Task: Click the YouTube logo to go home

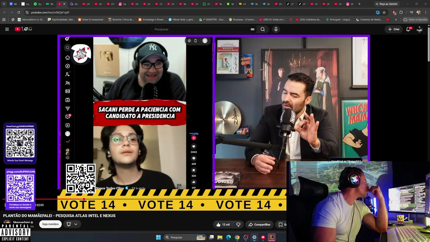Action: (23, 29)
